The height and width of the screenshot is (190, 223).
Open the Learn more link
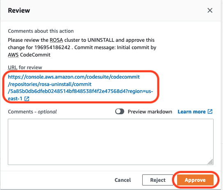pyautogui.click(x=191, y=112)
